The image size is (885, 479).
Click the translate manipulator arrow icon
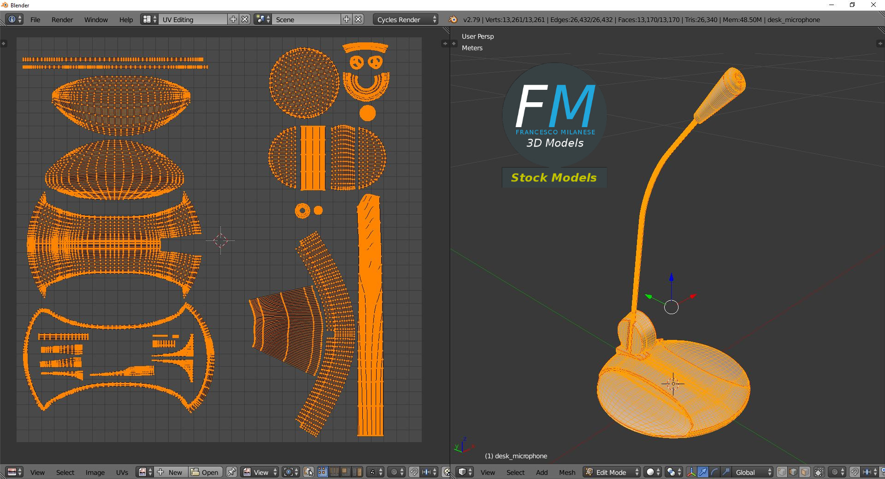point(703,472)
